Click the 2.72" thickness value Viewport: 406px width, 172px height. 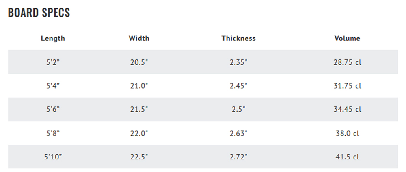pos(238,157)
